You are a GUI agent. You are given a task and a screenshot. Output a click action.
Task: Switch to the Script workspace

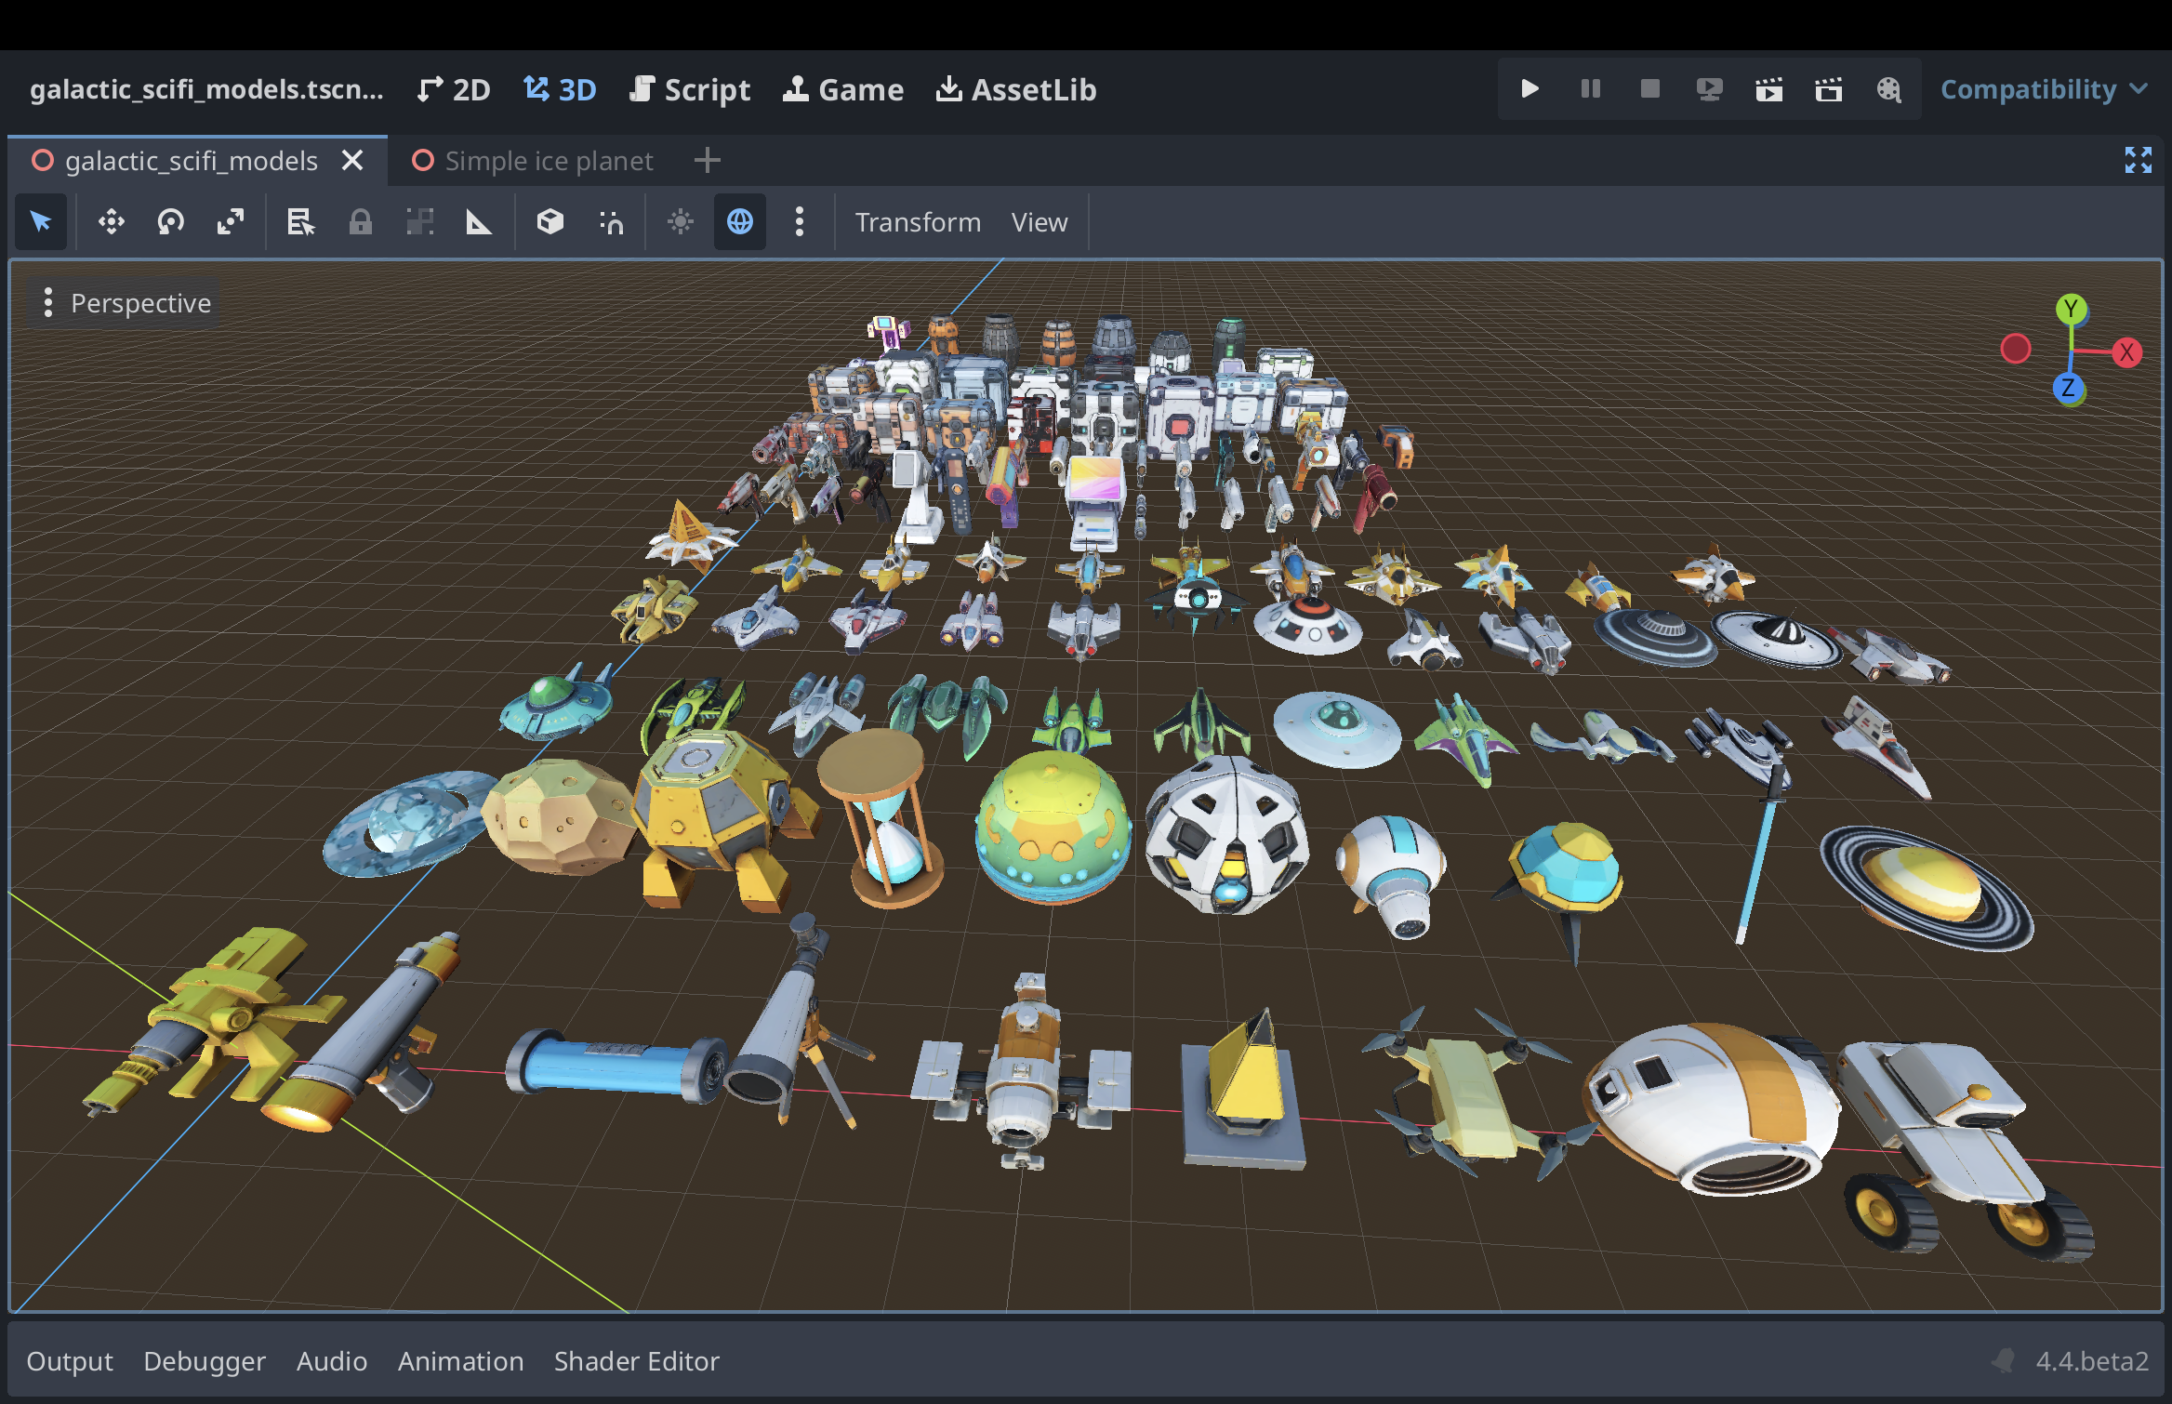pos(690,89)
